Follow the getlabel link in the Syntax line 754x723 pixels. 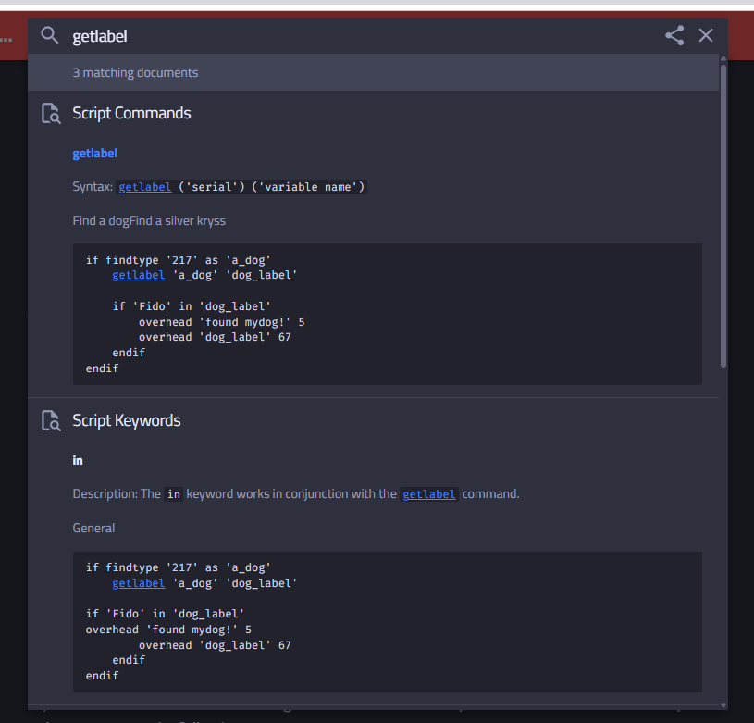144,186
